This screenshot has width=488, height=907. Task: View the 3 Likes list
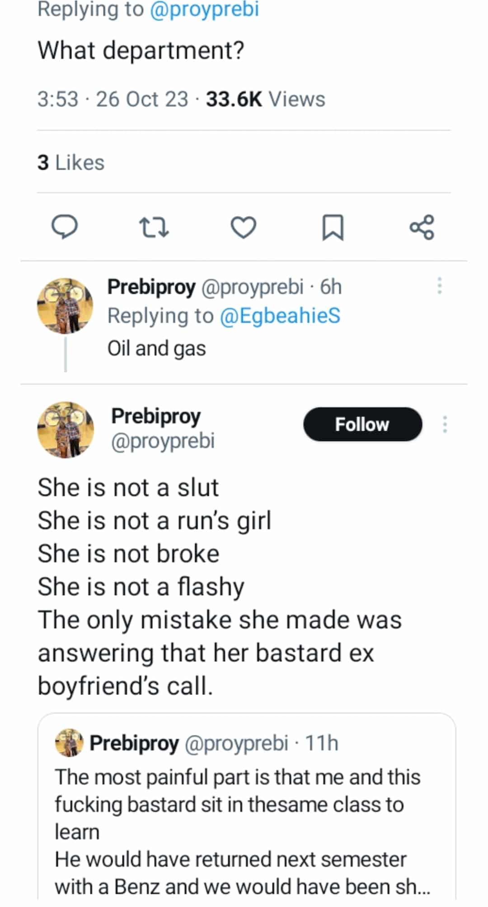click(x=71, y=162)
